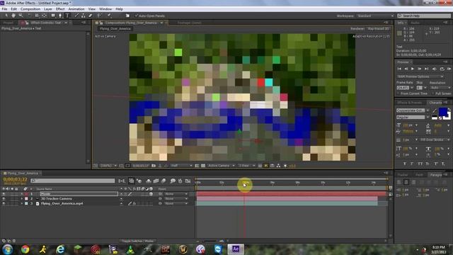Mute audio in Preview panel
453x255 pixels.
tap(434, 69)
